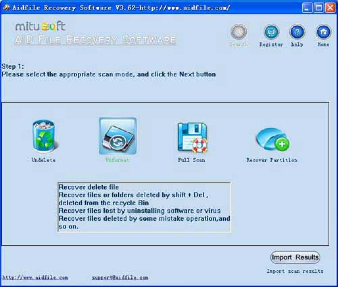Click the recycle bin graphic of Undelete
This screenshot has height=287, width=338.
pos(44,136)
